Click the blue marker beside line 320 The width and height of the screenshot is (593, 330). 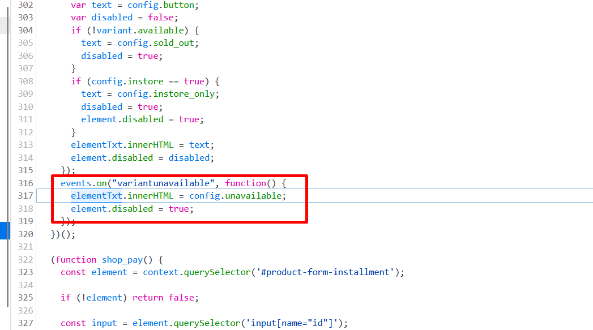pyautogui.click(x=5, y=230)
